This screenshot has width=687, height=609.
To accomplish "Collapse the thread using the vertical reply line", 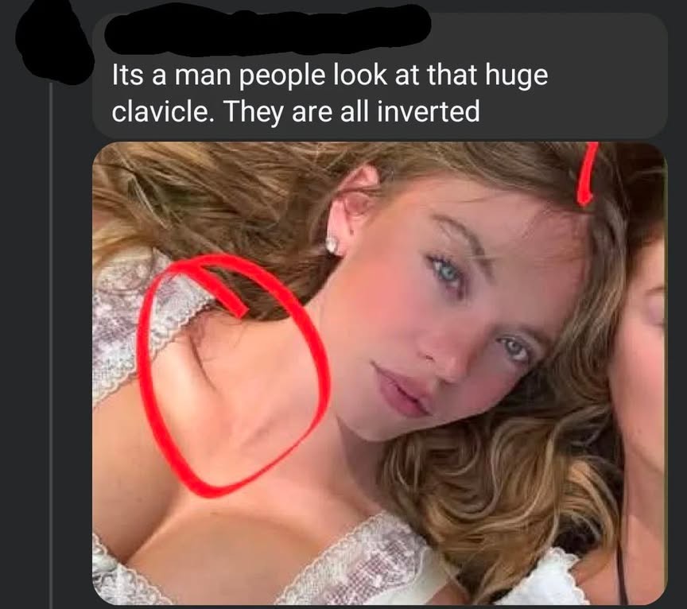I will point(50,346).
